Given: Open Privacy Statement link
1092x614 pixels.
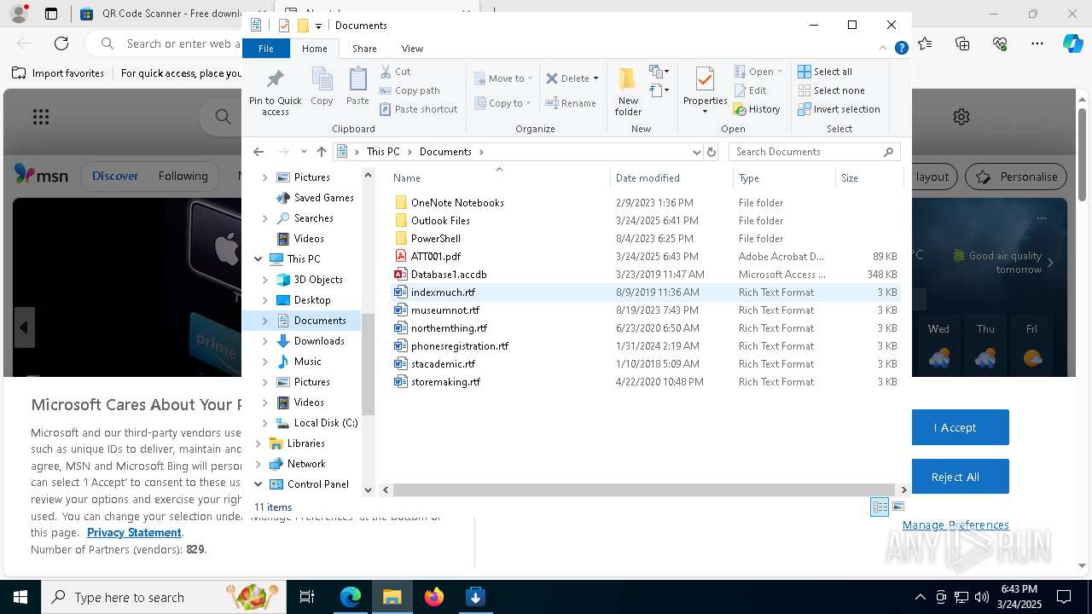Looking at the screenshot, I should (x=134, y=532).
